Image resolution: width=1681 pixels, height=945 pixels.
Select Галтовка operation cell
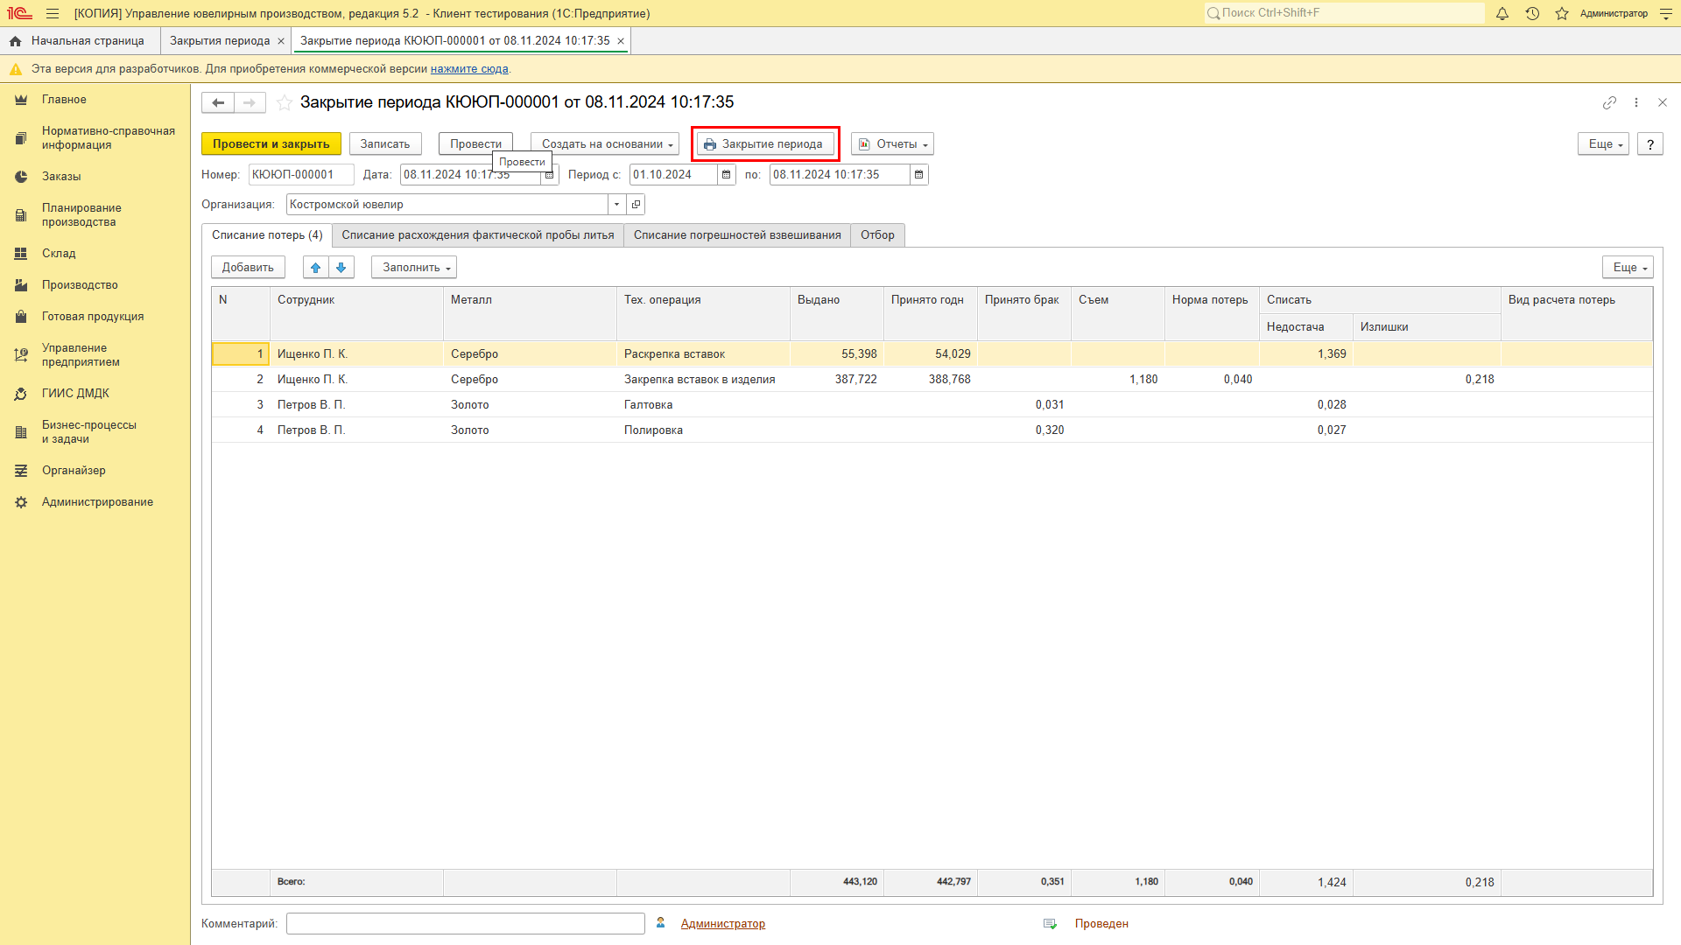pos(704,405)
